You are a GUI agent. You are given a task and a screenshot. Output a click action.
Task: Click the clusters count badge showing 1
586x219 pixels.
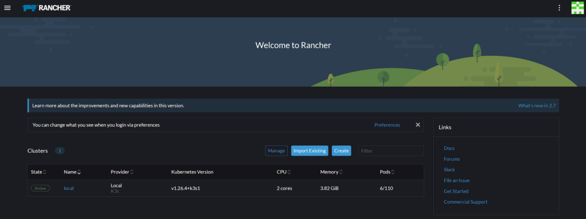[60, 151]
